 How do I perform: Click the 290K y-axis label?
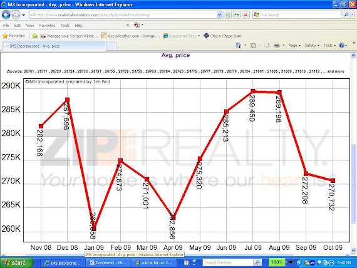(x=11, y=86)
